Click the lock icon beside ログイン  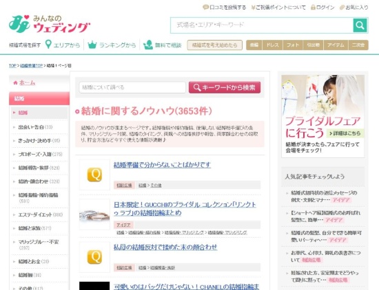[x=313, y=8]
